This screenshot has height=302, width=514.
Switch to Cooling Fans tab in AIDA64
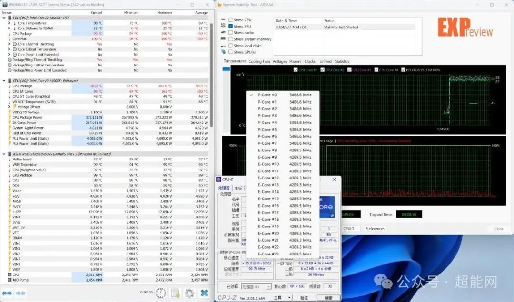click(259, 61)
